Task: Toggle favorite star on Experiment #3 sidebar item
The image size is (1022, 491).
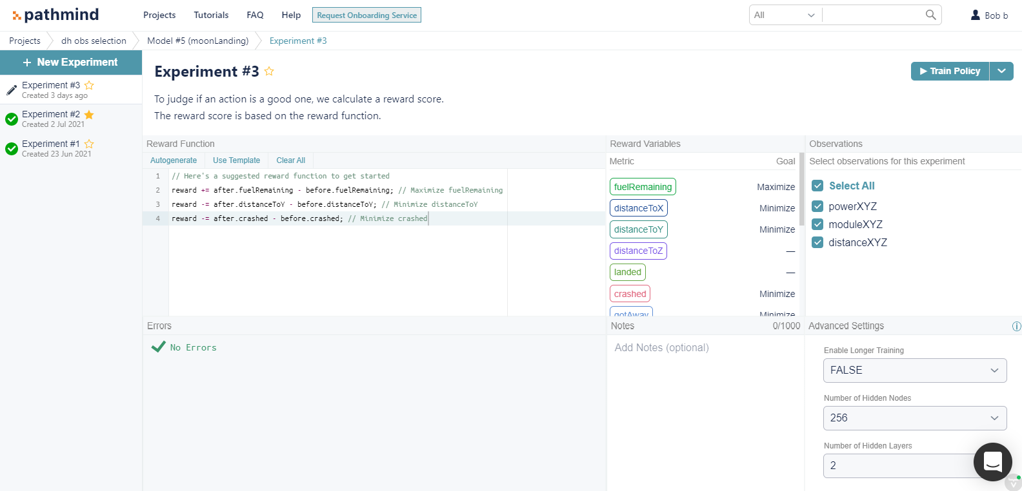Action: pyautogui.click(x=89, y=85)
